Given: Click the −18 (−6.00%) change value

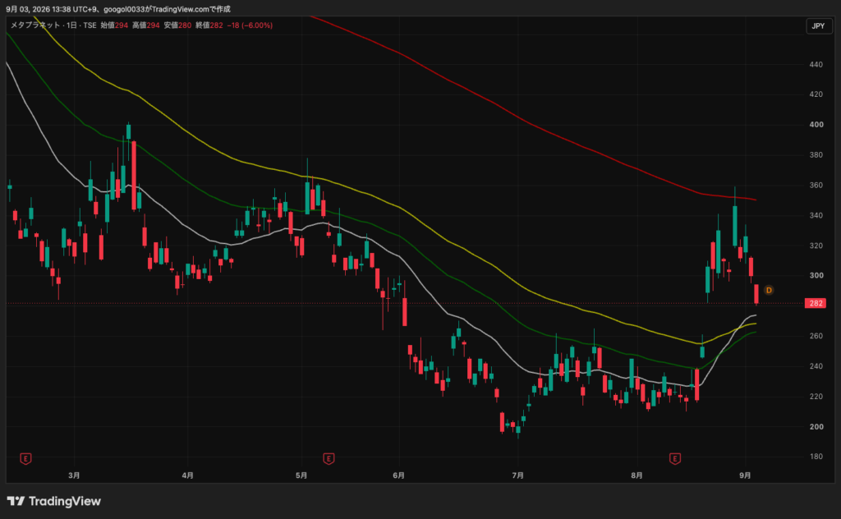Looking at the screenshot, I should (250, 25).
